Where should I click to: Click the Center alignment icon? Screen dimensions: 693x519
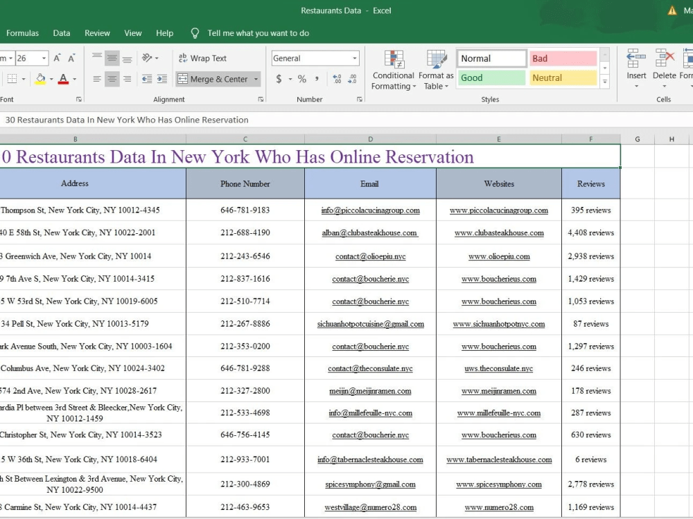point(112,79)
